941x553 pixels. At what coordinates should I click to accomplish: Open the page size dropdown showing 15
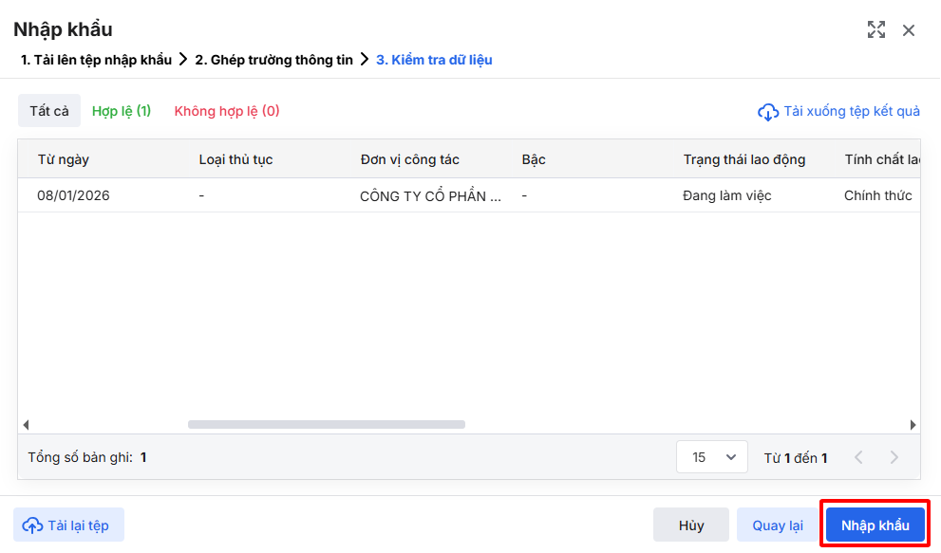(712, 457)
